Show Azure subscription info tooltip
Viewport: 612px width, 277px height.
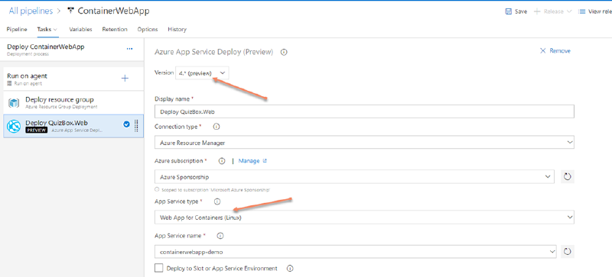(x=222, y=161)
